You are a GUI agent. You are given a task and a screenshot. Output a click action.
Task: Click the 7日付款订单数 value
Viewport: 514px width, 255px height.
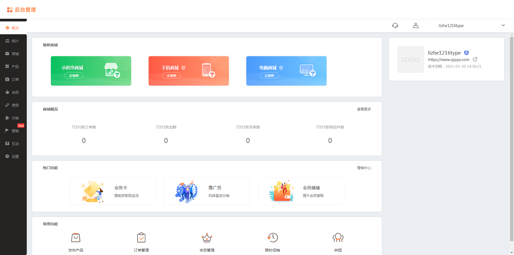tap(84, 140)
